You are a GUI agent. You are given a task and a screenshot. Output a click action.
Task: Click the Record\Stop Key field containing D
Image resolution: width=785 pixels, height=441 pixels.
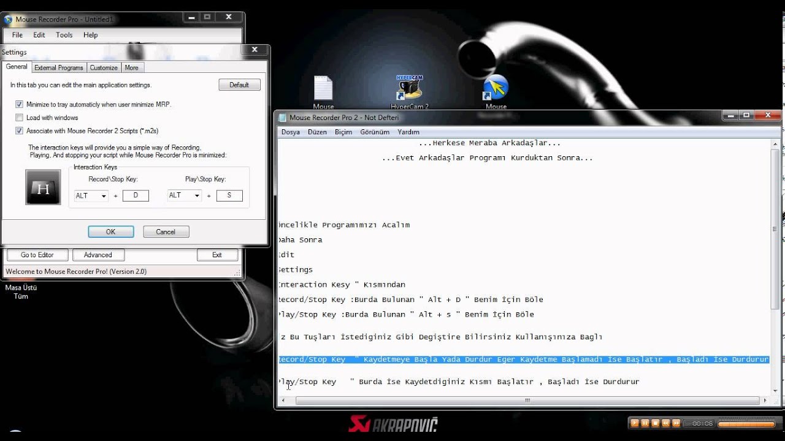[x=136, y=195]
